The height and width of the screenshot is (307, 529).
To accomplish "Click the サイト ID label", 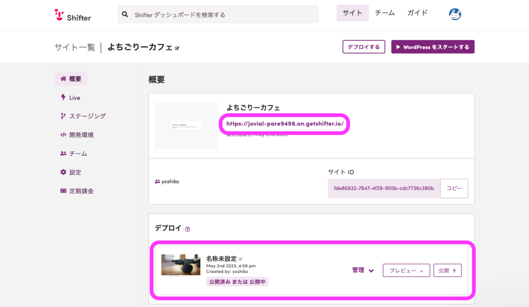I will [341, 172].
